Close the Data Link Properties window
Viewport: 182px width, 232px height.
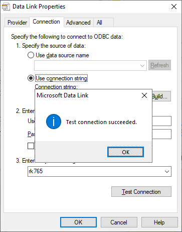pyautogui.click(x=174, y=7)
